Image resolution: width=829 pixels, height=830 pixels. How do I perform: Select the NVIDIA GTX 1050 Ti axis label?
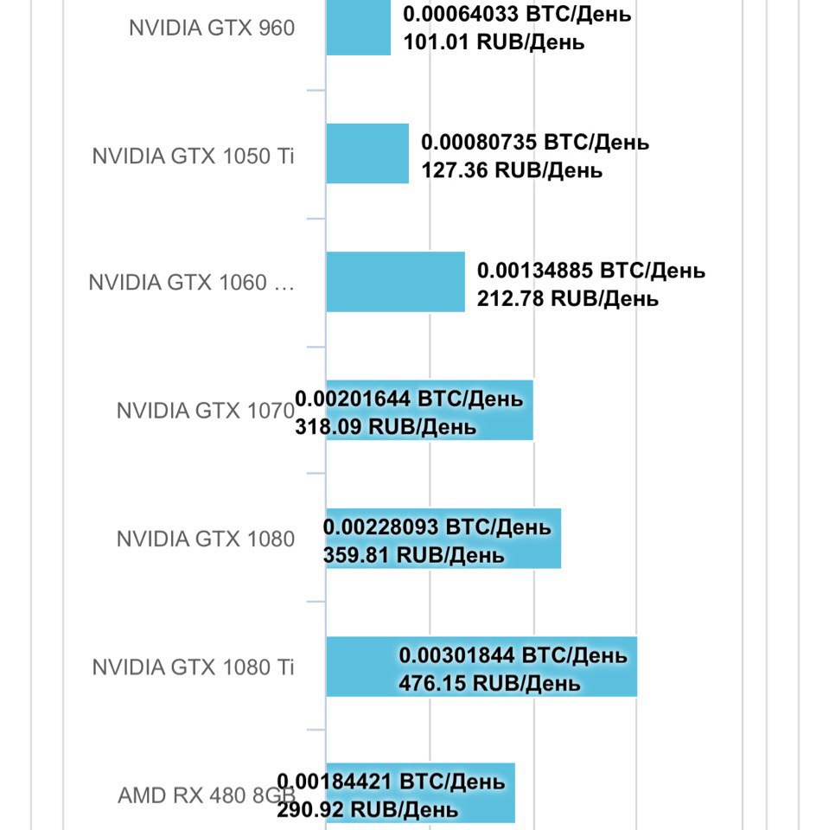click(193, 156)
